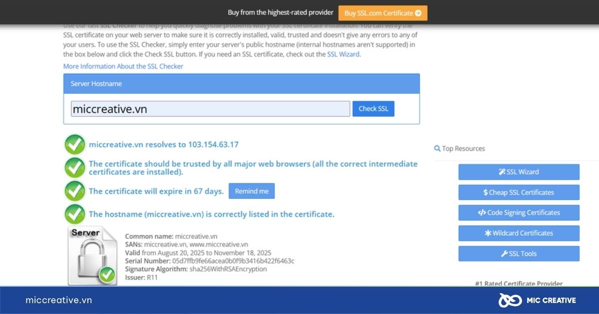This screenshot has width=599, height=314.
Task: Click the wrench icon on SSL Tools
Action: tap(504, 254)
